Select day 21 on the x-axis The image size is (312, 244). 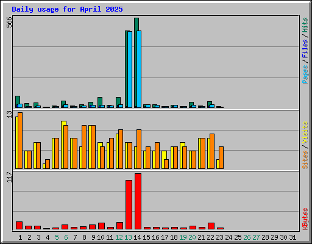click(201, 237)
